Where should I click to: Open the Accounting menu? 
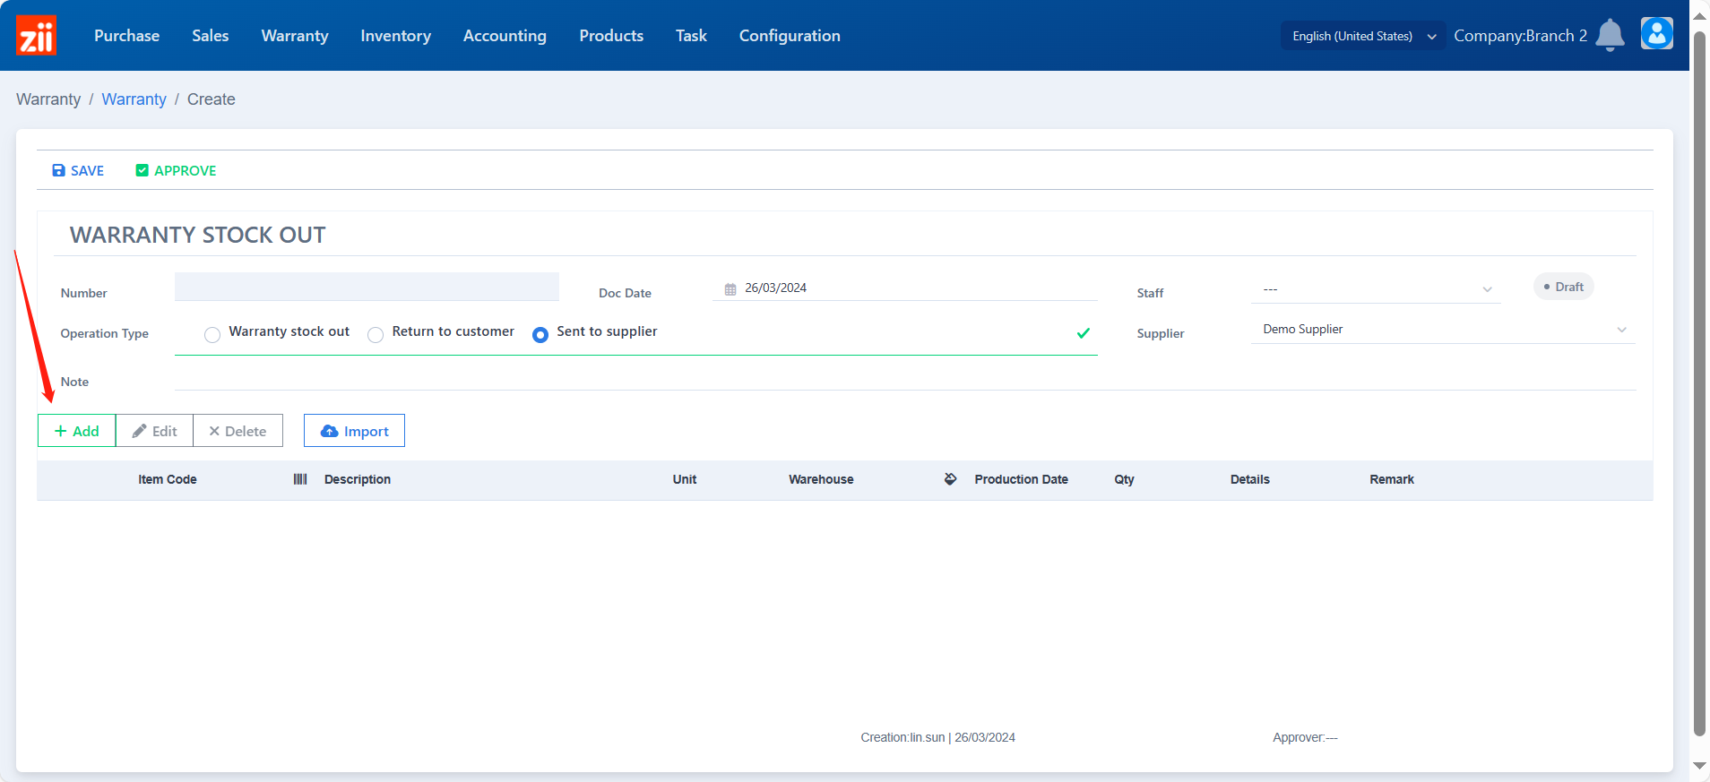coord(505,36)
